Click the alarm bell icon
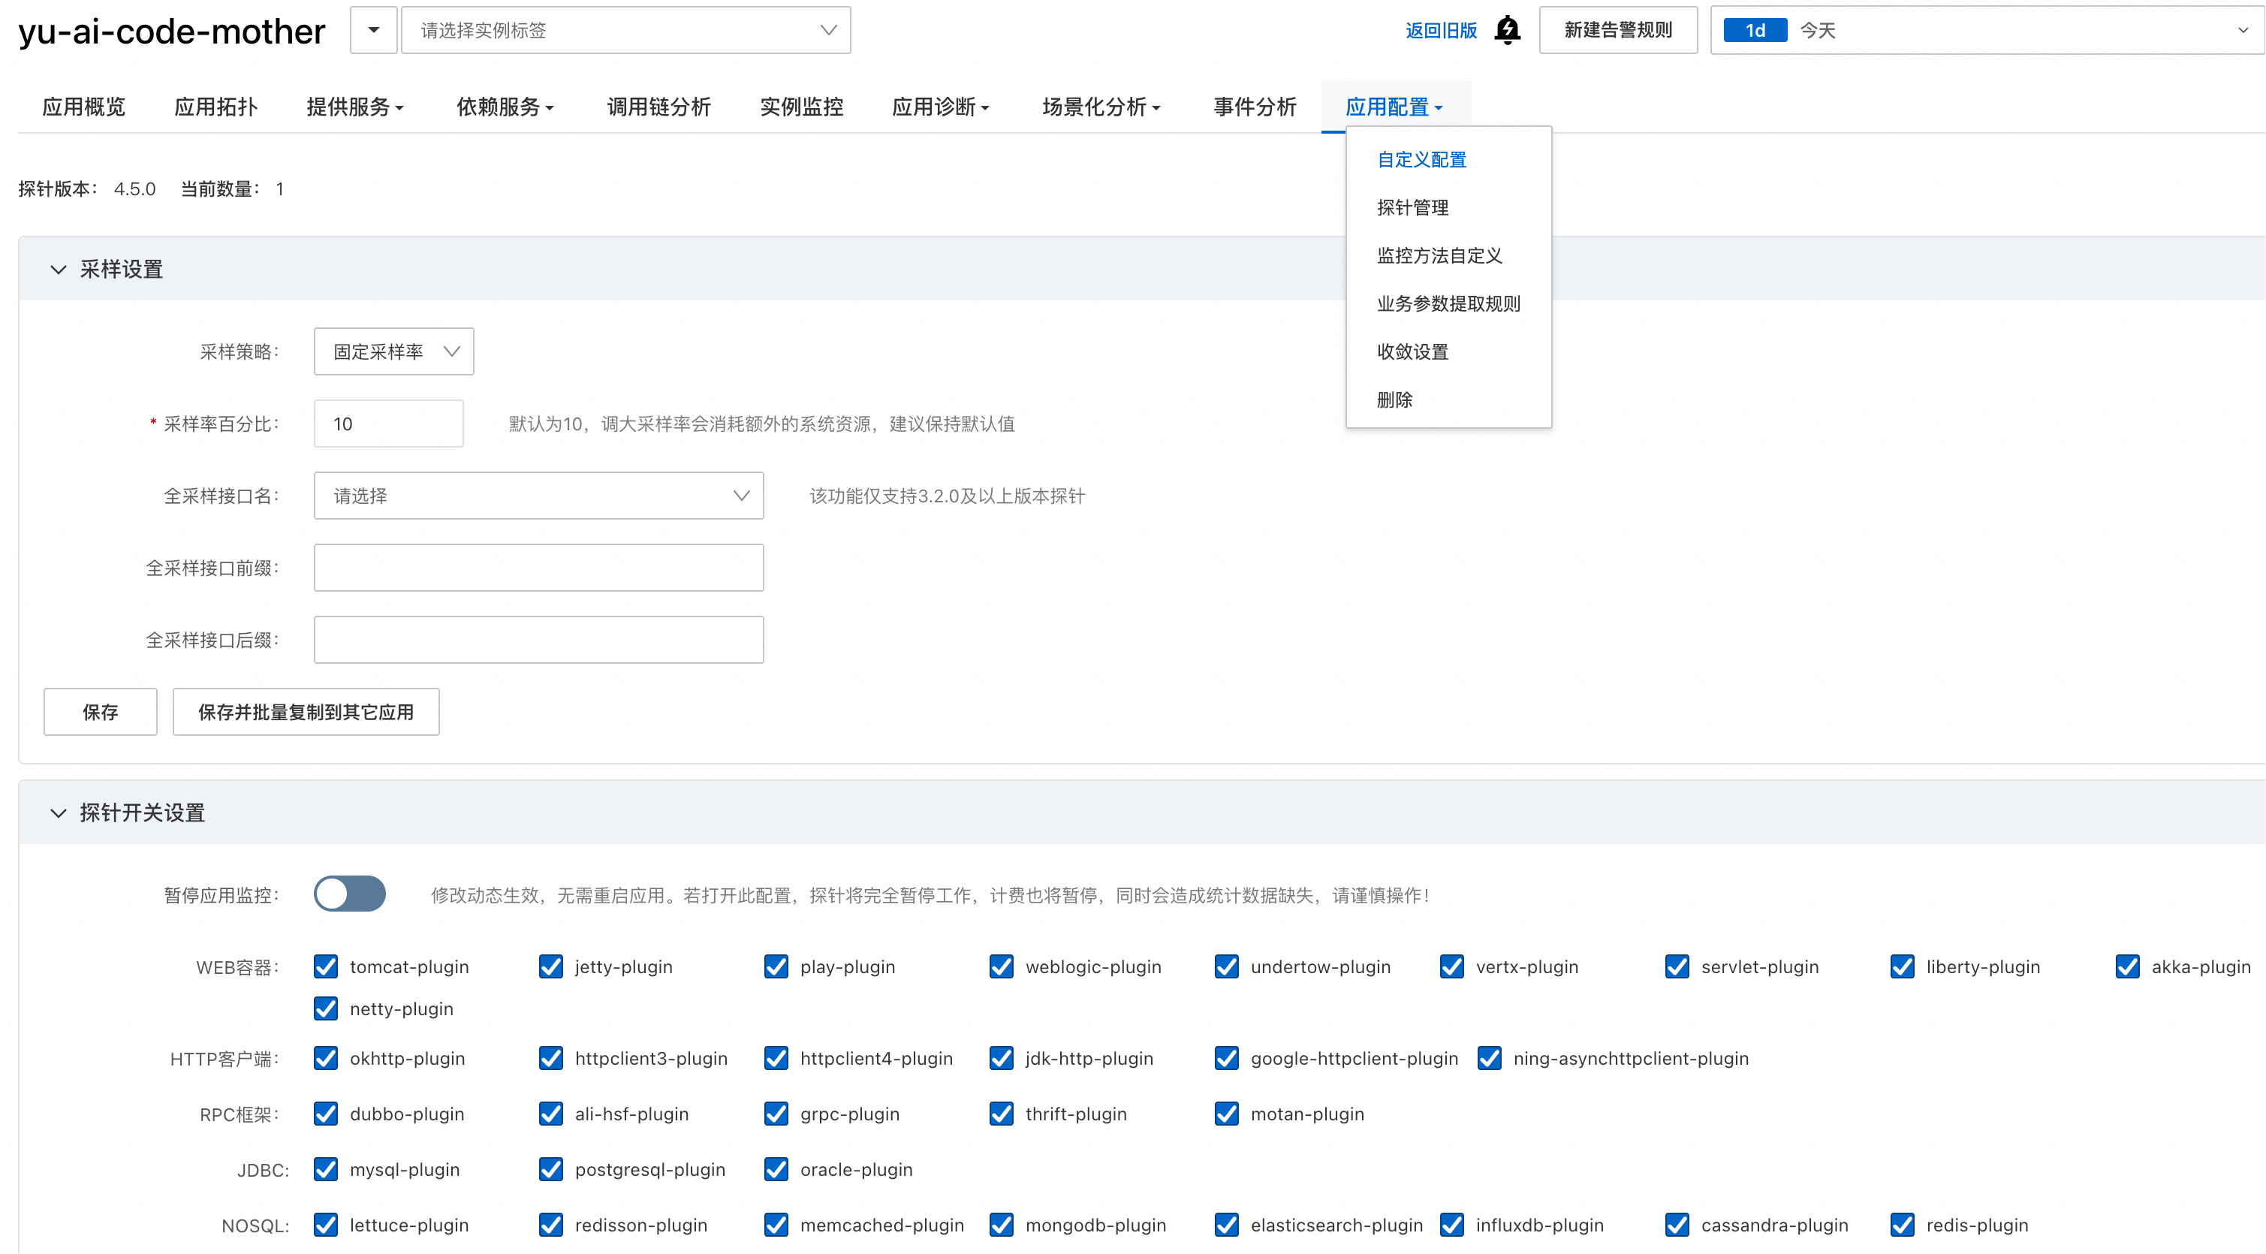This screenshot has height=1254, width=2266. [1508, 30]
